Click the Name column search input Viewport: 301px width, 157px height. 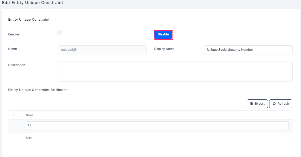159,126
